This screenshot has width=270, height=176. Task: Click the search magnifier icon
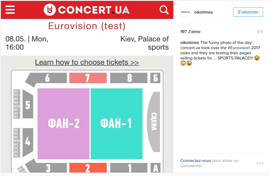point(164,10)
